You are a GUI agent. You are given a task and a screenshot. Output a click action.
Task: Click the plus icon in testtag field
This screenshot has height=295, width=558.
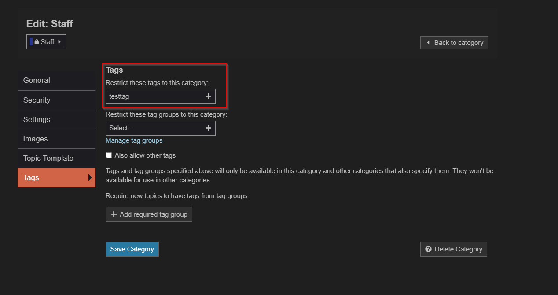pyautogui.click(x=209, y=96)
